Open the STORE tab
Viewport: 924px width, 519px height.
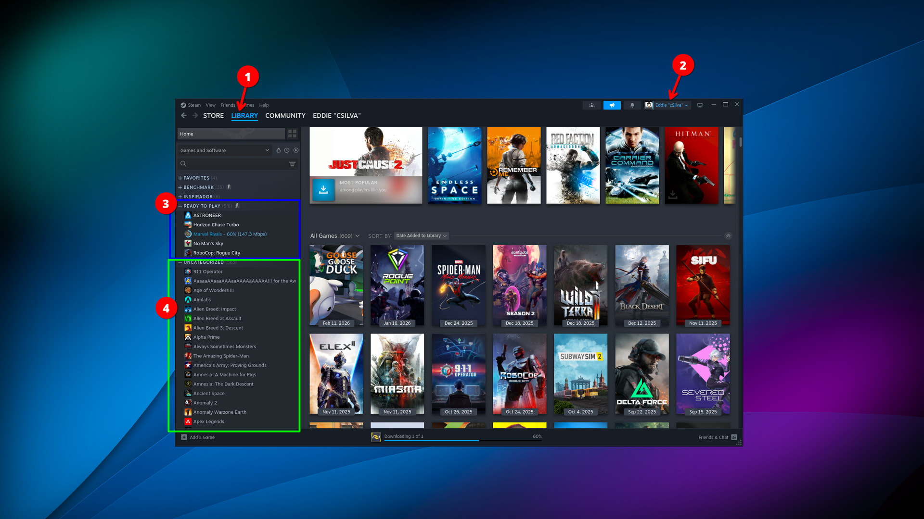(x=213, y=116)
